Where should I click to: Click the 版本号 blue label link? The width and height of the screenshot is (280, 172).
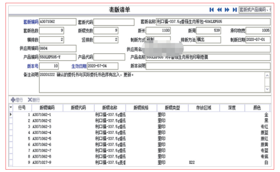33,66
